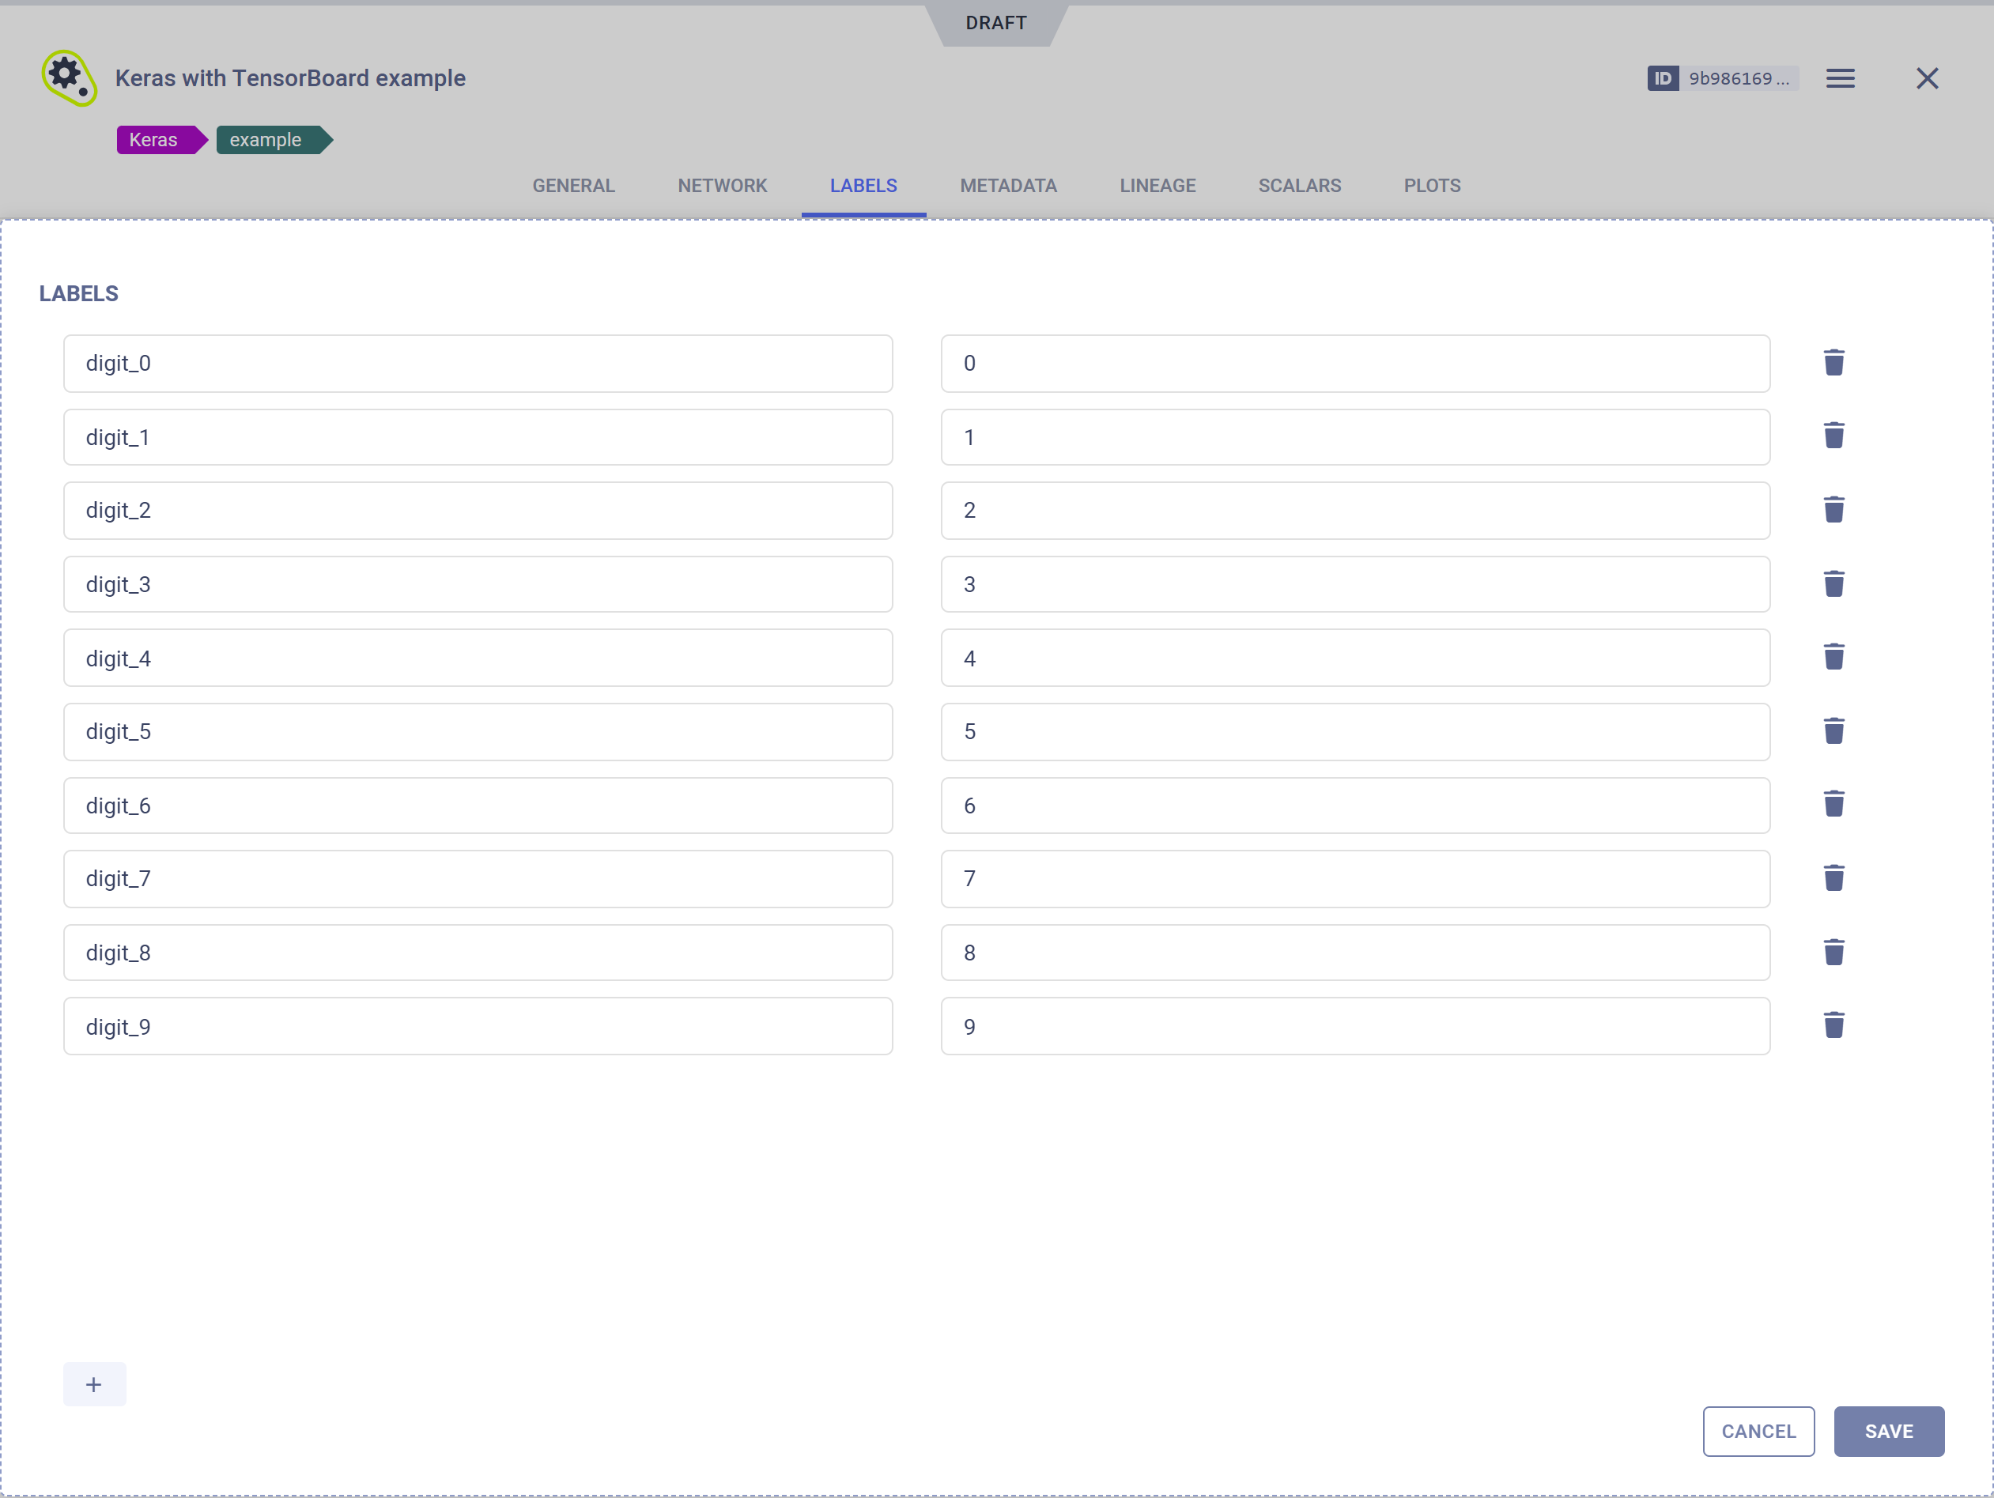Click the PLOTS tab
Screen dimensions: 1994x1498
(x=1432, y=186)
